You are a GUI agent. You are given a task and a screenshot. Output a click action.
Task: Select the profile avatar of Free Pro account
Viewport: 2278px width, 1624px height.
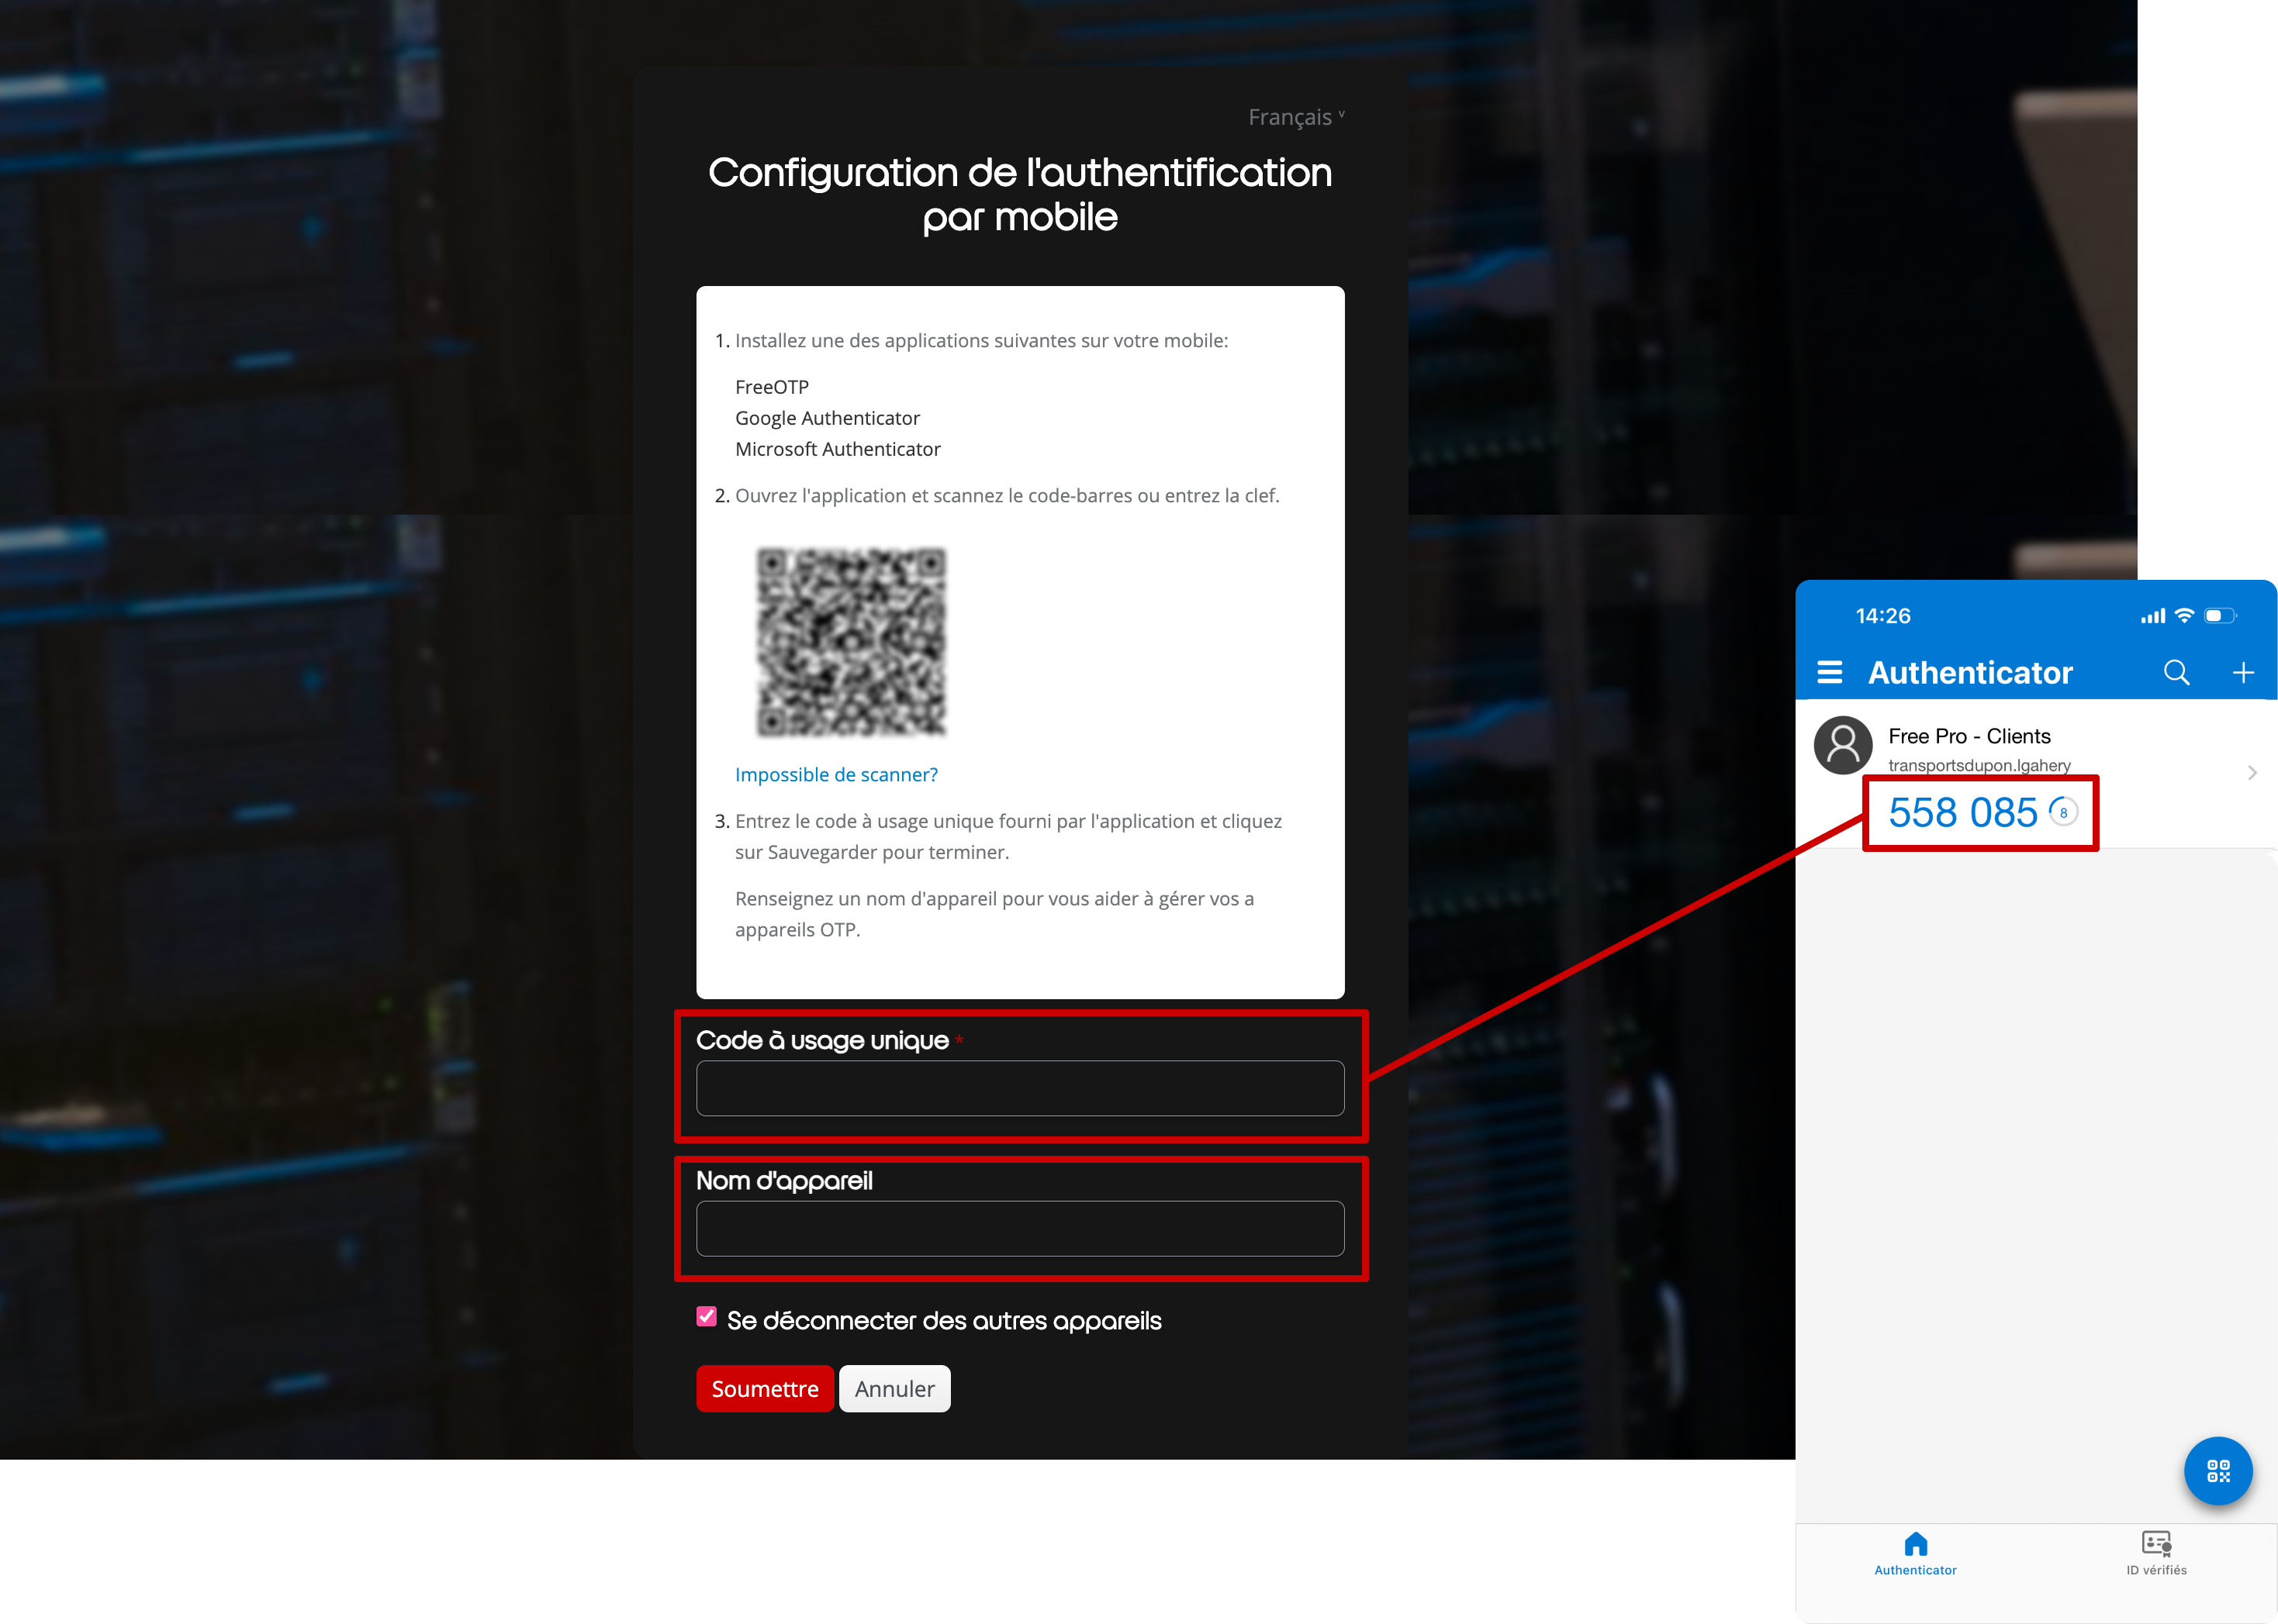pos(1843,745)
